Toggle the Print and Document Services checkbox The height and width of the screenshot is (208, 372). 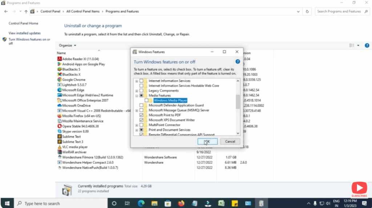click(x=141, y=130)
